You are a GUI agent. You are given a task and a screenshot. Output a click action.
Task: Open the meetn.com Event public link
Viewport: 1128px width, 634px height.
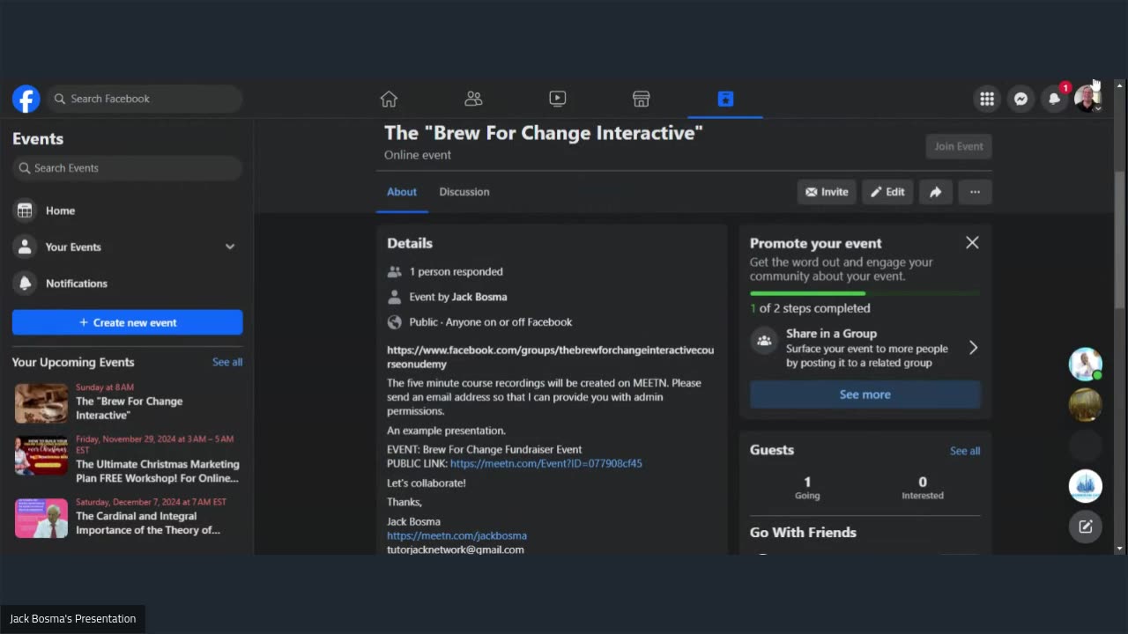click(545, 463)
